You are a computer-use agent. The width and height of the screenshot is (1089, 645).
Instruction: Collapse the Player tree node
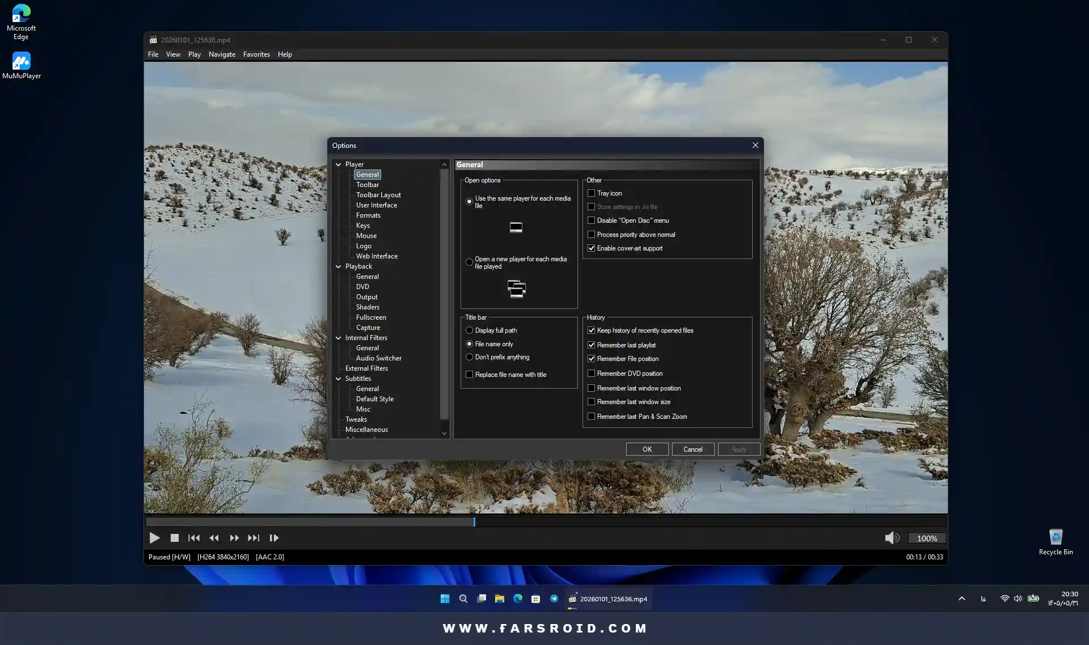click(339, 164)
